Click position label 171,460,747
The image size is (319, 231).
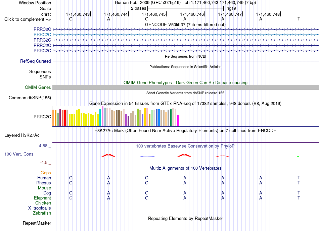click(x=230, y=14)
